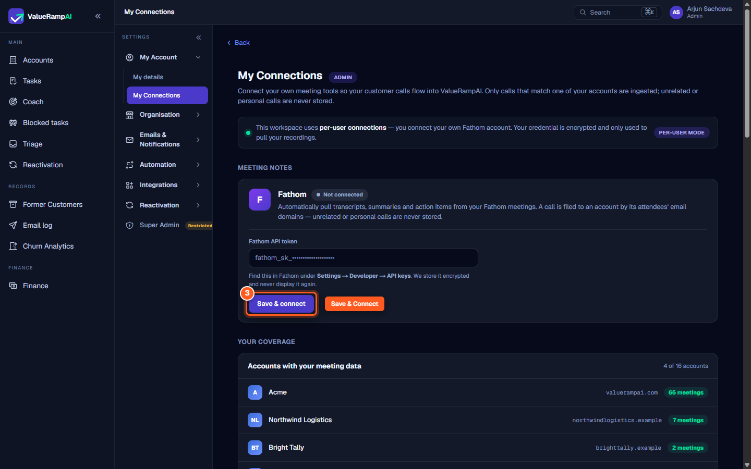Click the PER-USER MODE badge
This screenshot has width=751, height=469.
(682, 133)
